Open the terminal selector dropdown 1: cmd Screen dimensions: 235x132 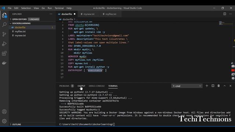tap(187, 86)
